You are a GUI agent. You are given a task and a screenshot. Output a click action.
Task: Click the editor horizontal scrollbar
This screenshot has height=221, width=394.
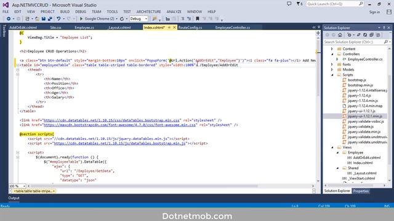[144, 186]
